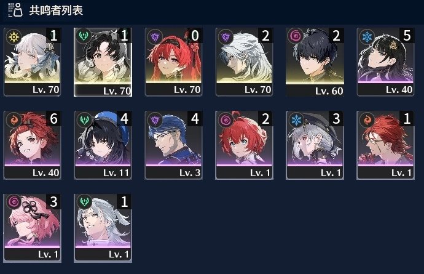Viewport: 424px width, 274px height.
Task: Select the white-haired Lv. 70 character with blue ribbon
Action: (32, 62)
